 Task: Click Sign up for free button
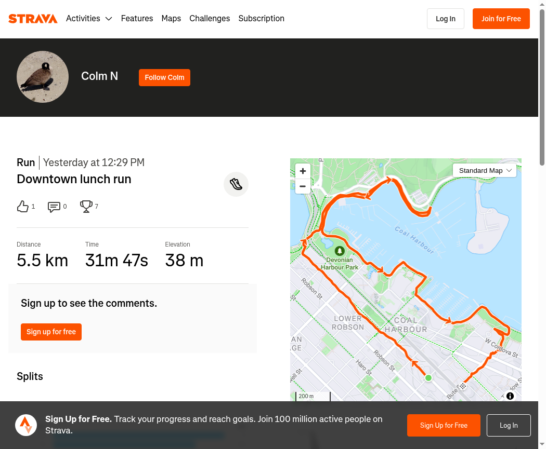pyautogui.click(x=51, y=332)
